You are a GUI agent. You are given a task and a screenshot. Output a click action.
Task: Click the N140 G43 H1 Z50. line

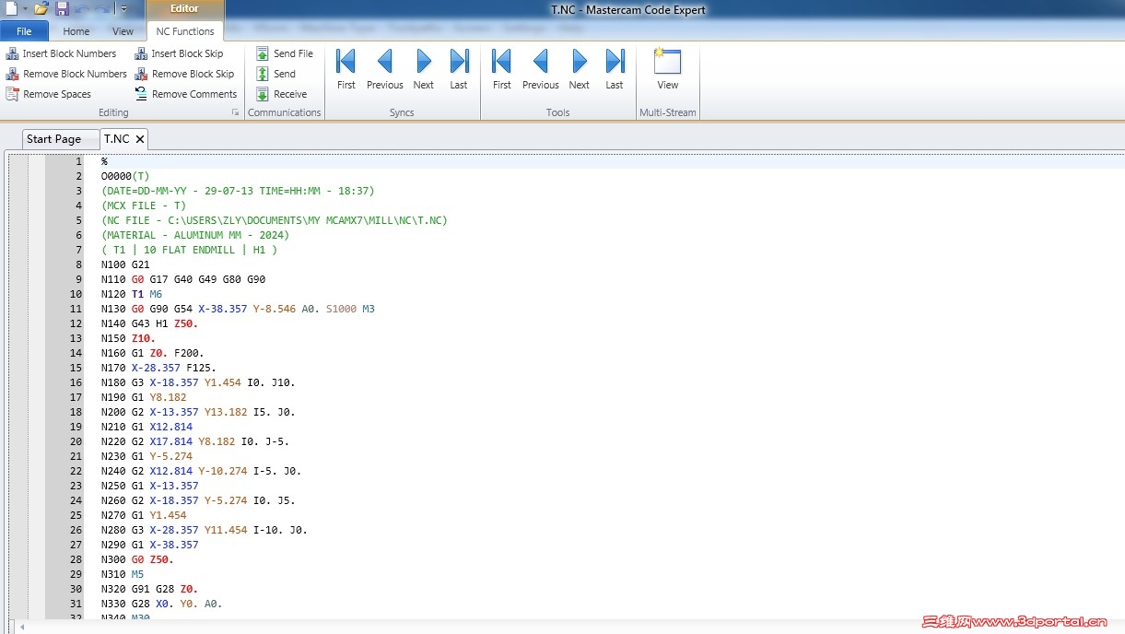[x=149, y=323]
